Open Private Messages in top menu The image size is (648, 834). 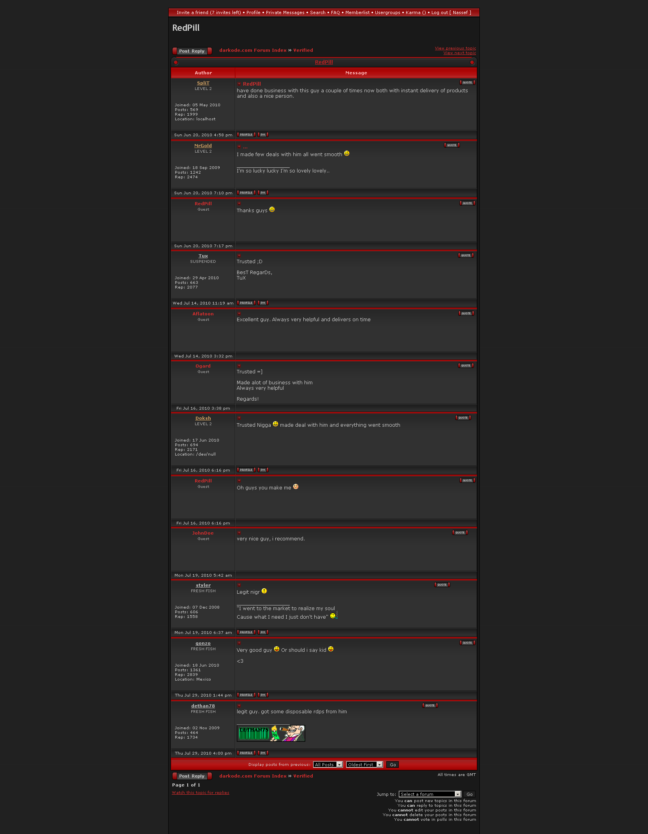point(285,12)
